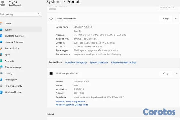The width and height of the screenshot is (180, 120).
Task: Click the Device specifications info icon
Action: [51, 19]
